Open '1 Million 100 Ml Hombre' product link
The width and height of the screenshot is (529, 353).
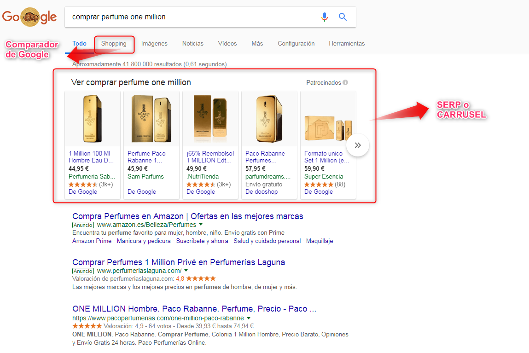[x=91, y=157]
